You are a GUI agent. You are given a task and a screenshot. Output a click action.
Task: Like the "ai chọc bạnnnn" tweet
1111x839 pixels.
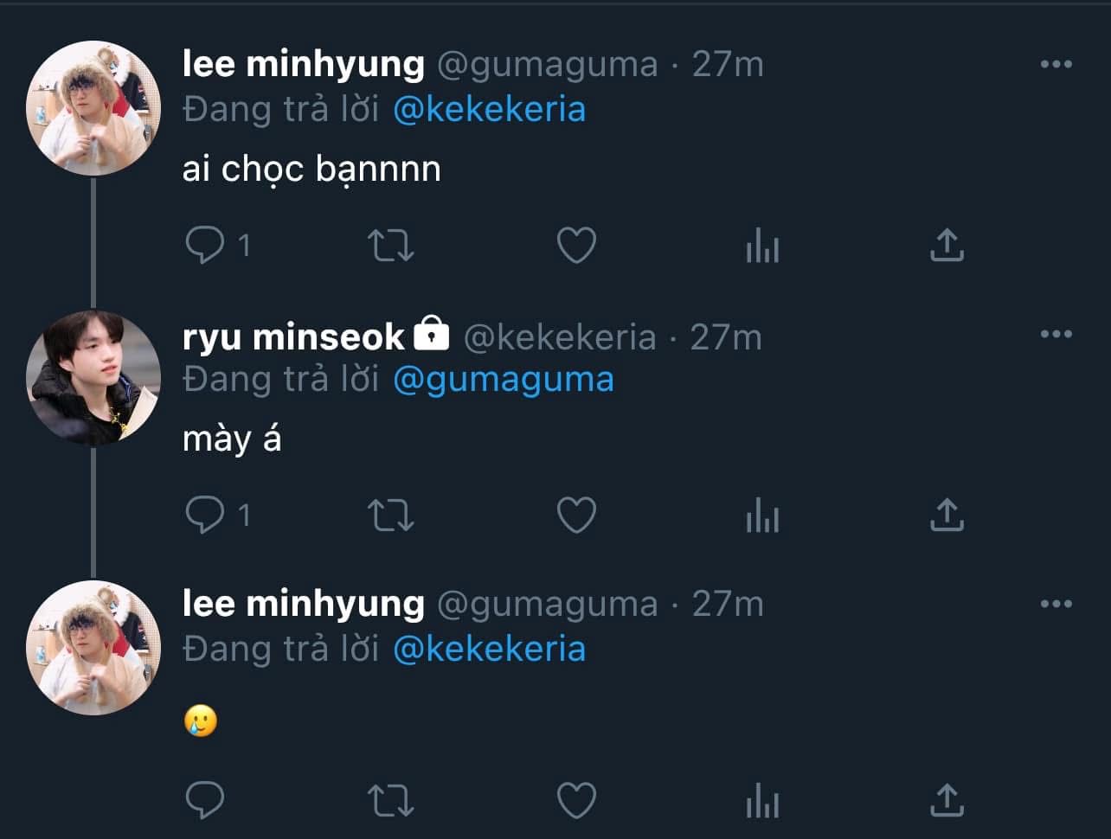(576, 246)
